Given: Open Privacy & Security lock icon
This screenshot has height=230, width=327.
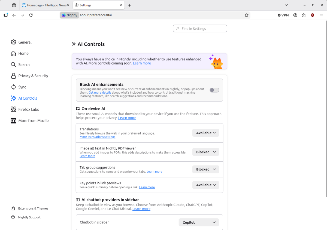Looking at the screenshot, I should [x=13, y=76].
